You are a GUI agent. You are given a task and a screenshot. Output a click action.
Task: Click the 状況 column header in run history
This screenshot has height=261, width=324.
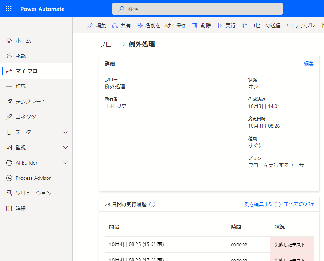pos(280,227)
